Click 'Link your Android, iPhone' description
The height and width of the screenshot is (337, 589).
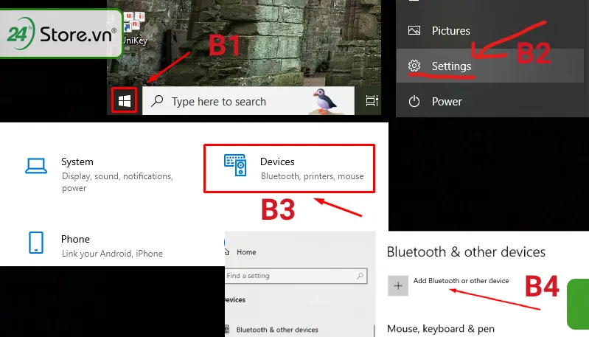pos(112,254)
